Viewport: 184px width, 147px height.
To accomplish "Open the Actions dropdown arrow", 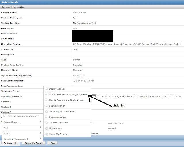I will [x=15, y=143].
